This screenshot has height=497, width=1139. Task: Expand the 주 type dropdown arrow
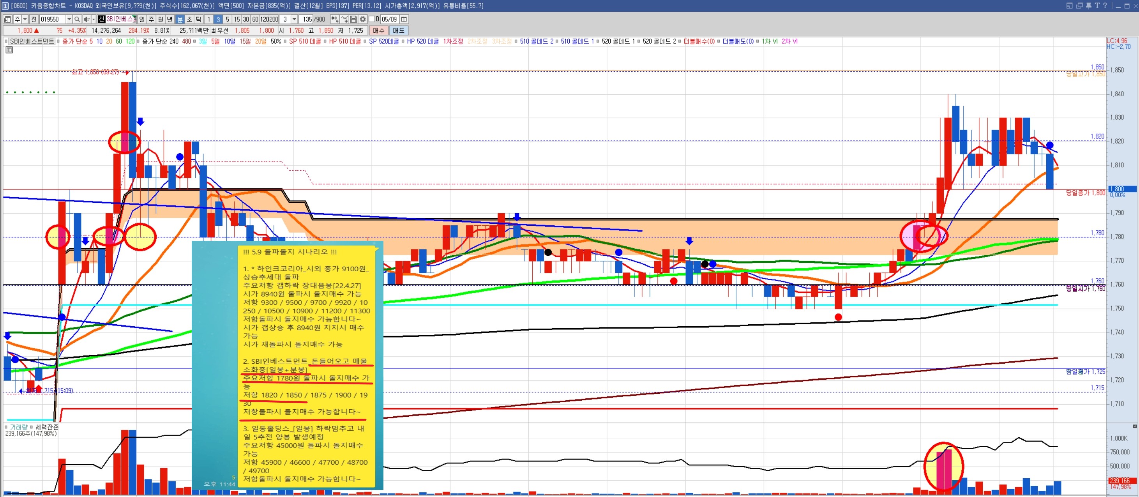(25, 19)
